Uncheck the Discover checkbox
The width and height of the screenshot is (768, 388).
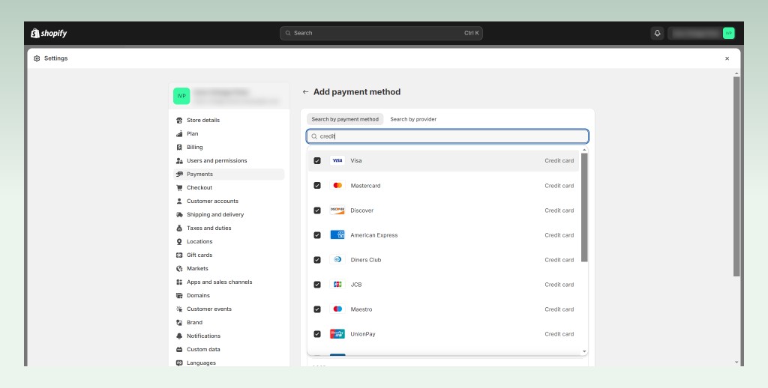coord(317,210)
